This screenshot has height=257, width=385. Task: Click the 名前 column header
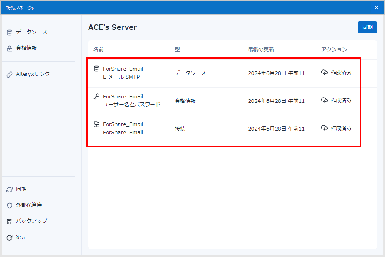[99, 50]
